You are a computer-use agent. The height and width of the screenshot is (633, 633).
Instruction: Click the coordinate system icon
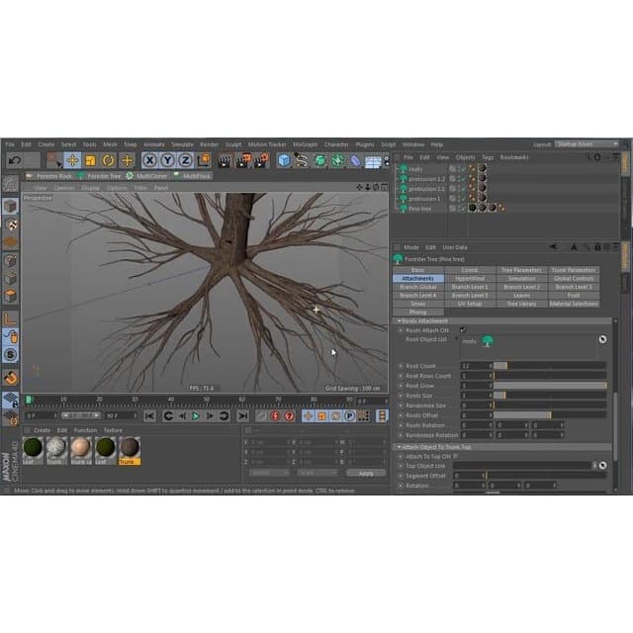click(x=204, y=160)
